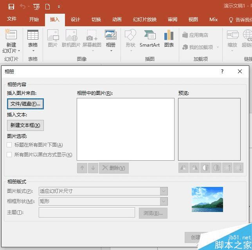
Task: Increase picture contrast below preview
Action: (x=205, y=168)
